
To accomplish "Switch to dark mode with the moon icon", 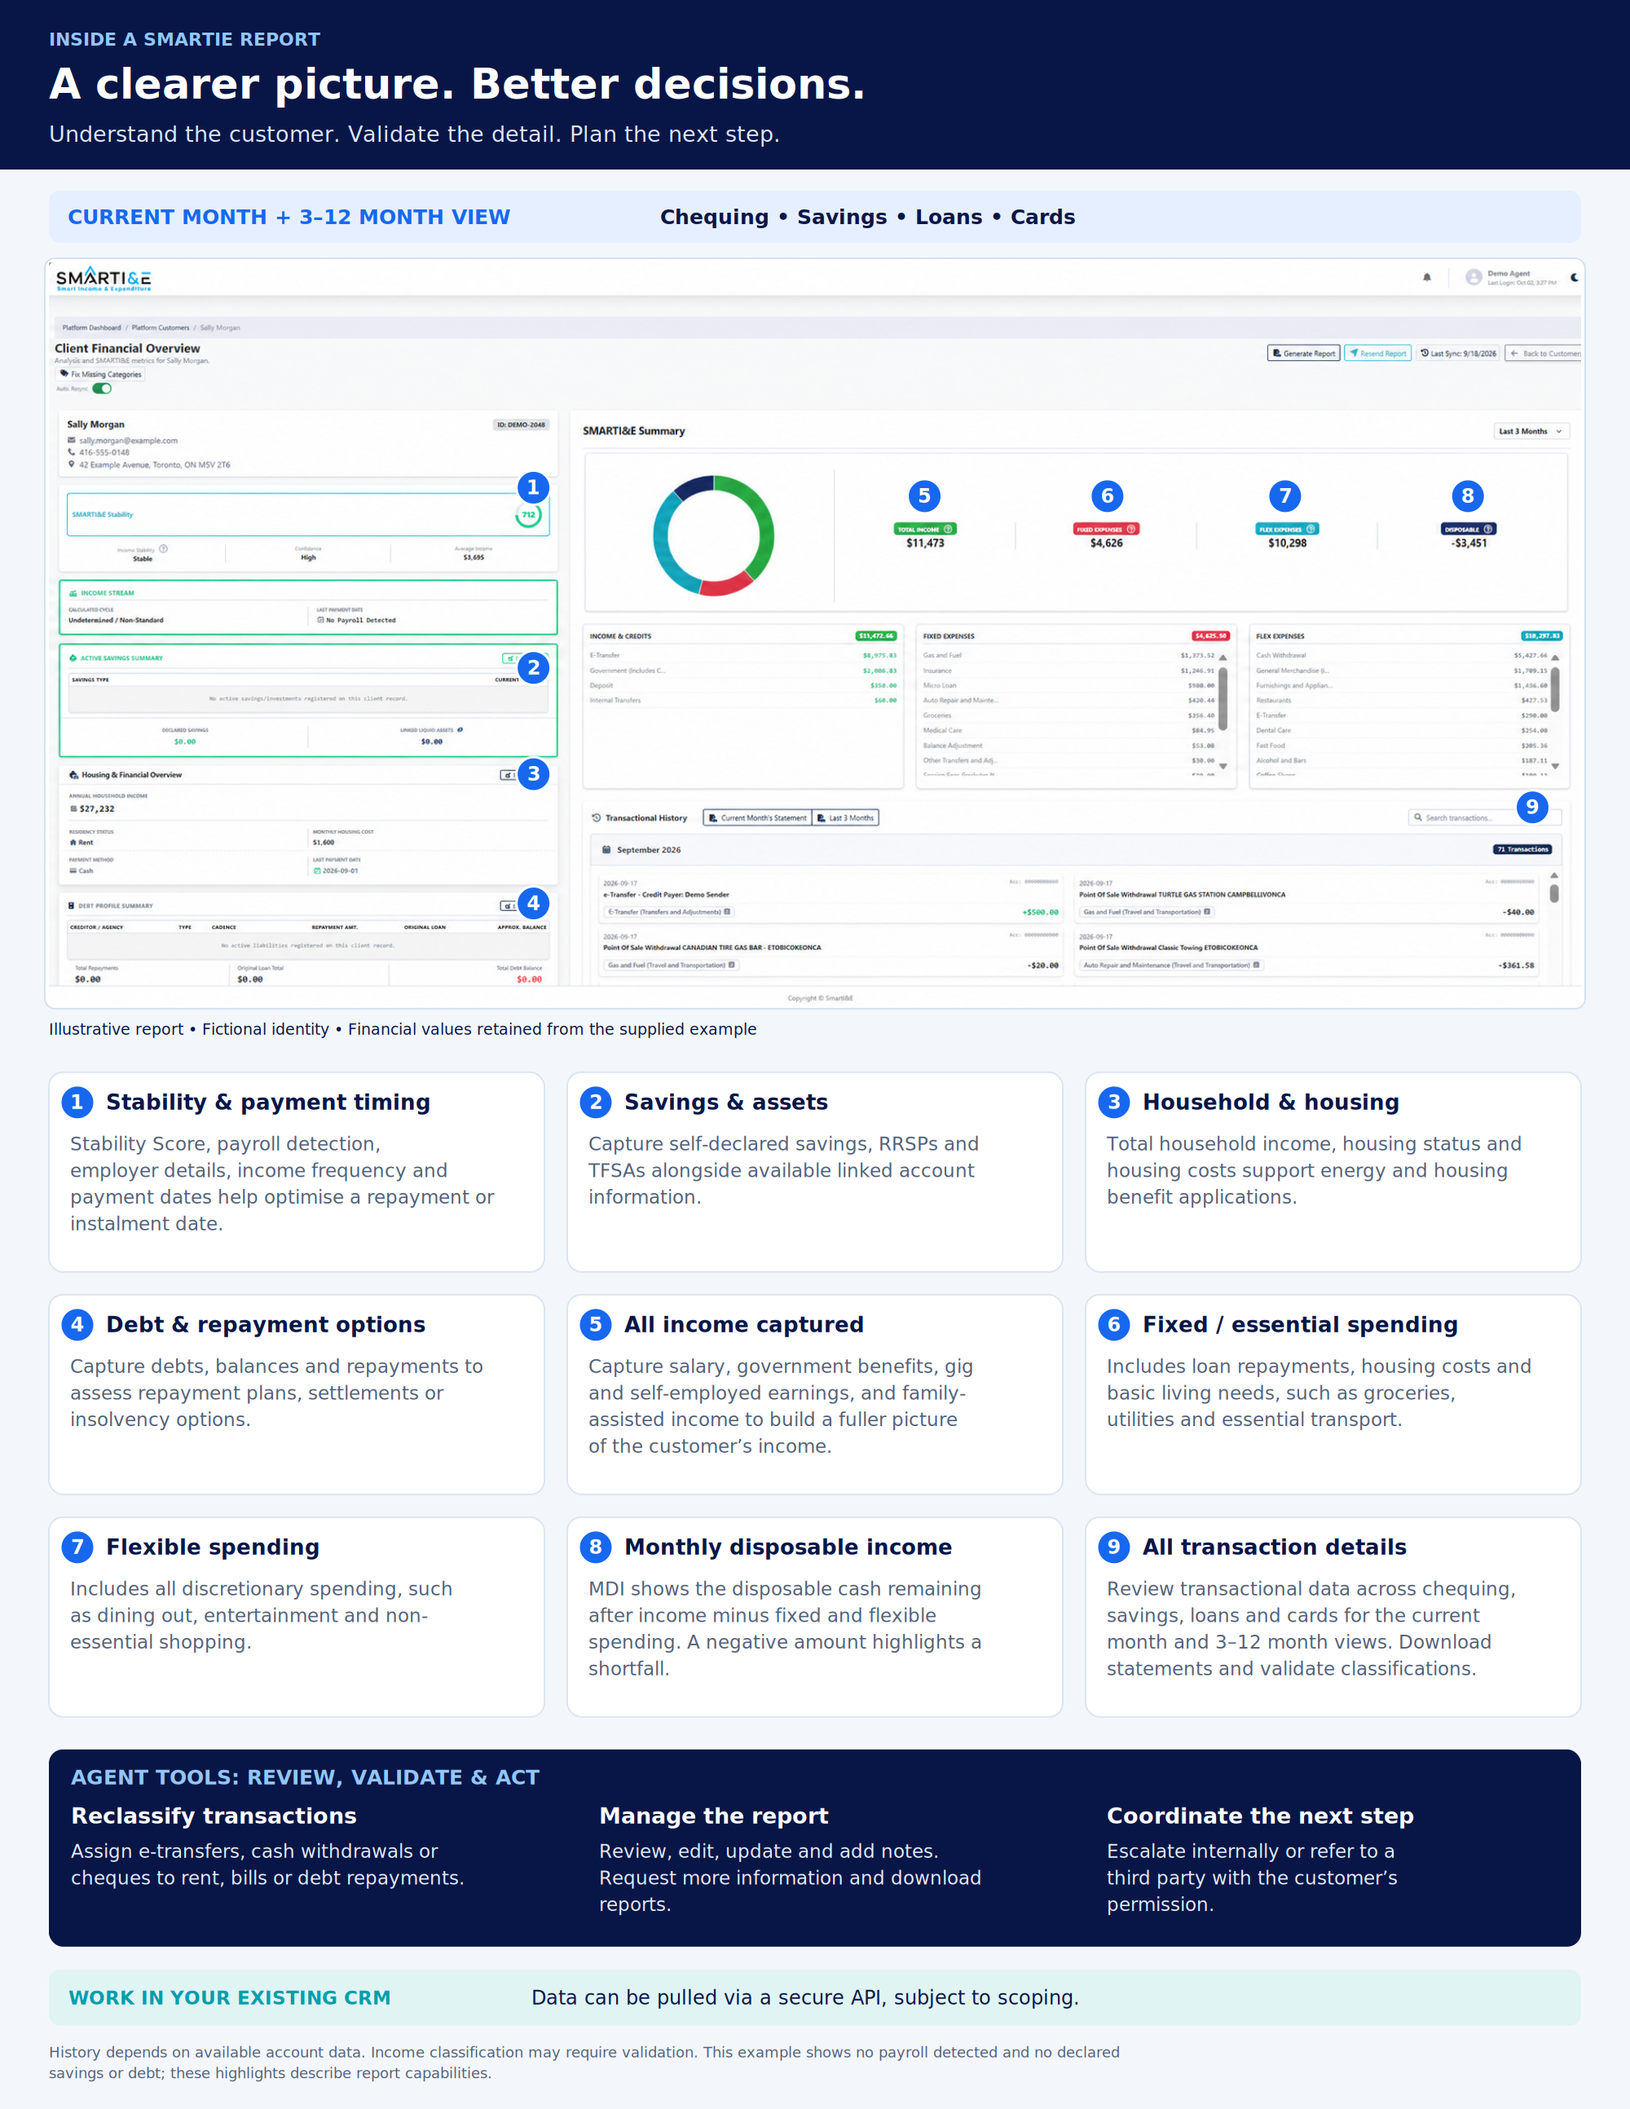I will pos(1574,277).
